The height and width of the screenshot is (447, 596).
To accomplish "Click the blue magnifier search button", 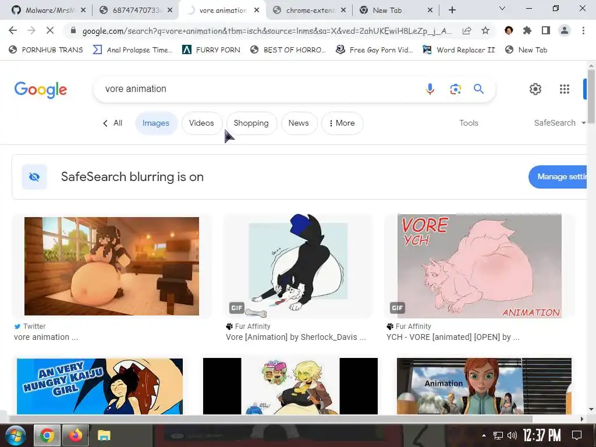I will [478, 89].
